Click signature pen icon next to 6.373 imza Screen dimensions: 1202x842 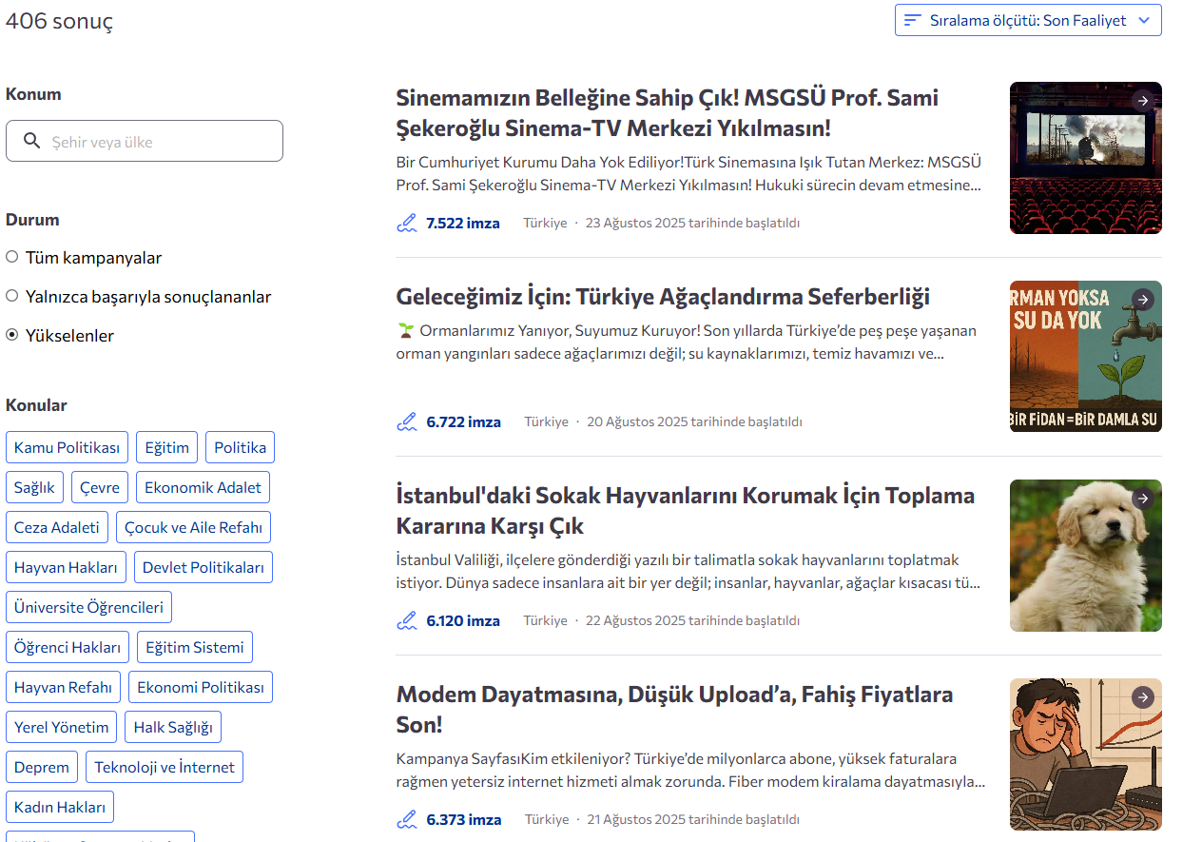coord(407,819)
